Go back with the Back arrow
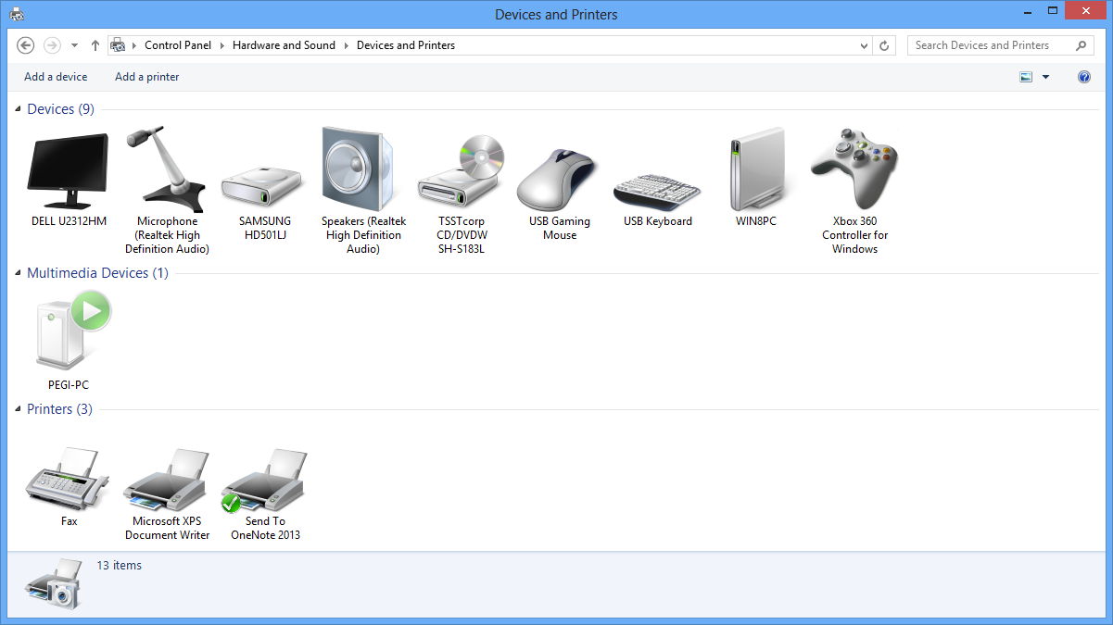The image size is (1113, 625). click(26, 45)
